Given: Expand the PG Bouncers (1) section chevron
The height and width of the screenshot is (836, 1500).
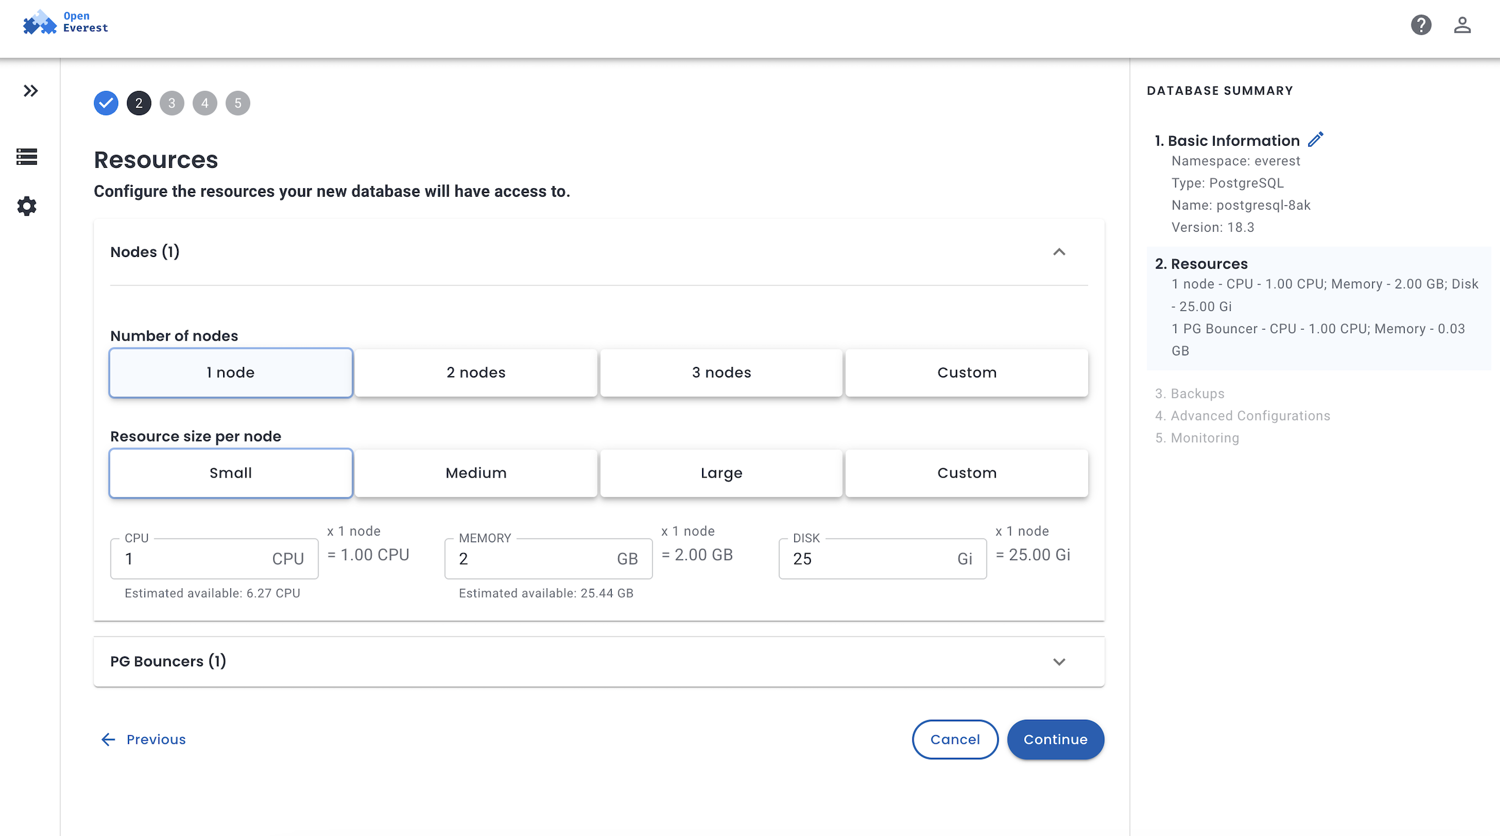Looking at the screenshot, I should pyautogui.click(x=1059, y=662).
